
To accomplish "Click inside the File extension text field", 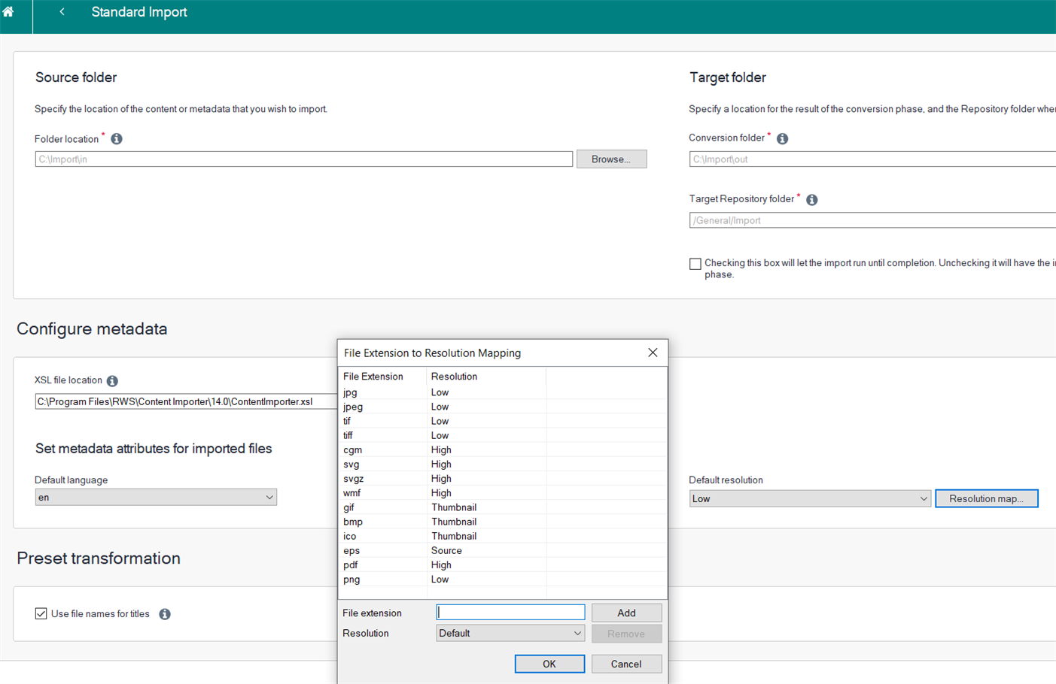I will tap(510, 612).
